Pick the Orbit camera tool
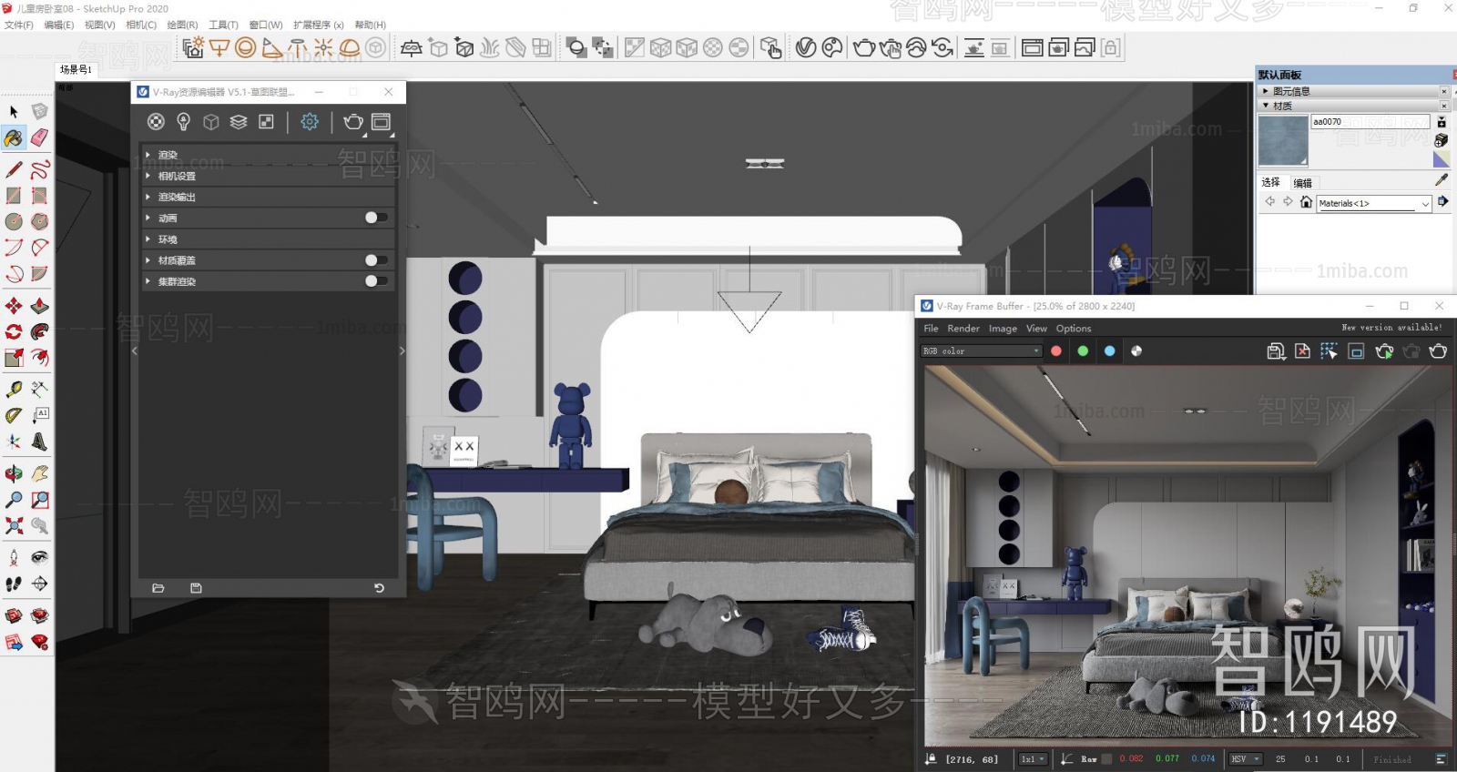This screenshot has height=772, width=1457. (x=14, y=473)
